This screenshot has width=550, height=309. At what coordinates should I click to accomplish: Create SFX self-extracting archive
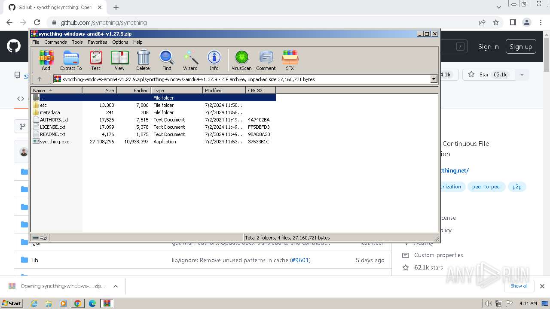click(290, 60)
